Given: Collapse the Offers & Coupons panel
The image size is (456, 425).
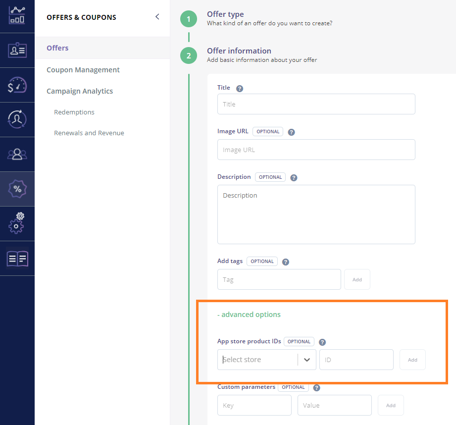Looking at the screenshot, I should coord(157,16).
